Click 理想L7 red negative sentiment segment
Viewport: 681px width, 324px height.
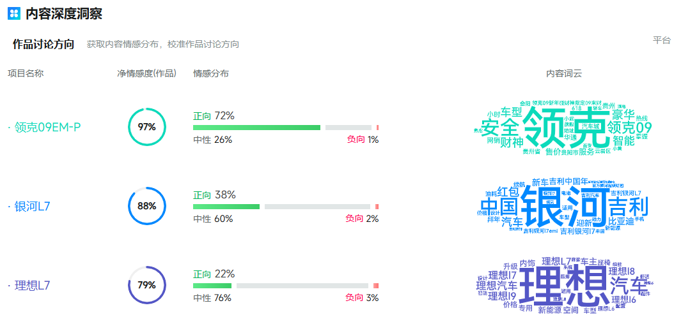tap(376, 286)
